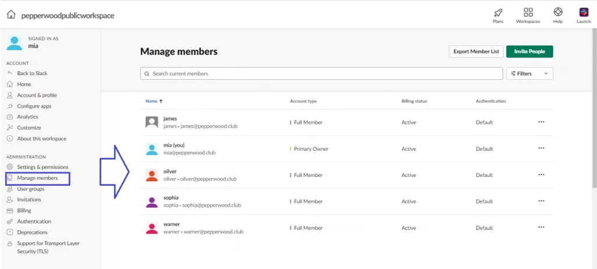Click the TLS lock icon
This screenshot has height=269, width=597.
[x=10, y=243]
